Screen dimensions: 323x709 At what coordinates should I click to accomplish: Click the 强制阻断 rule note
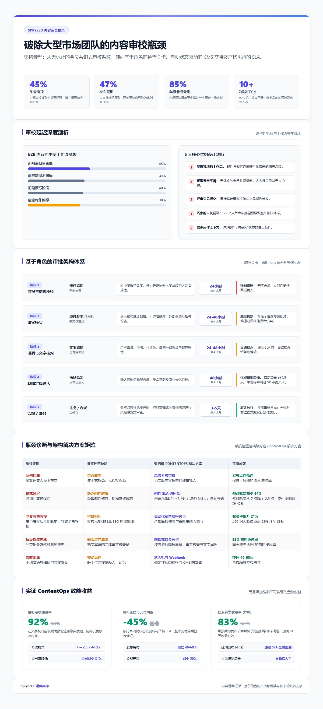coord(266,288)
